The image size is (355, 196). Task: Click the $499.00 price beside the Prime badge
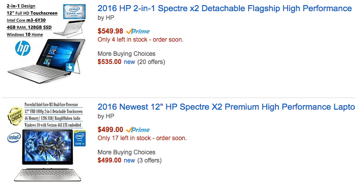(x=110, y=129)
